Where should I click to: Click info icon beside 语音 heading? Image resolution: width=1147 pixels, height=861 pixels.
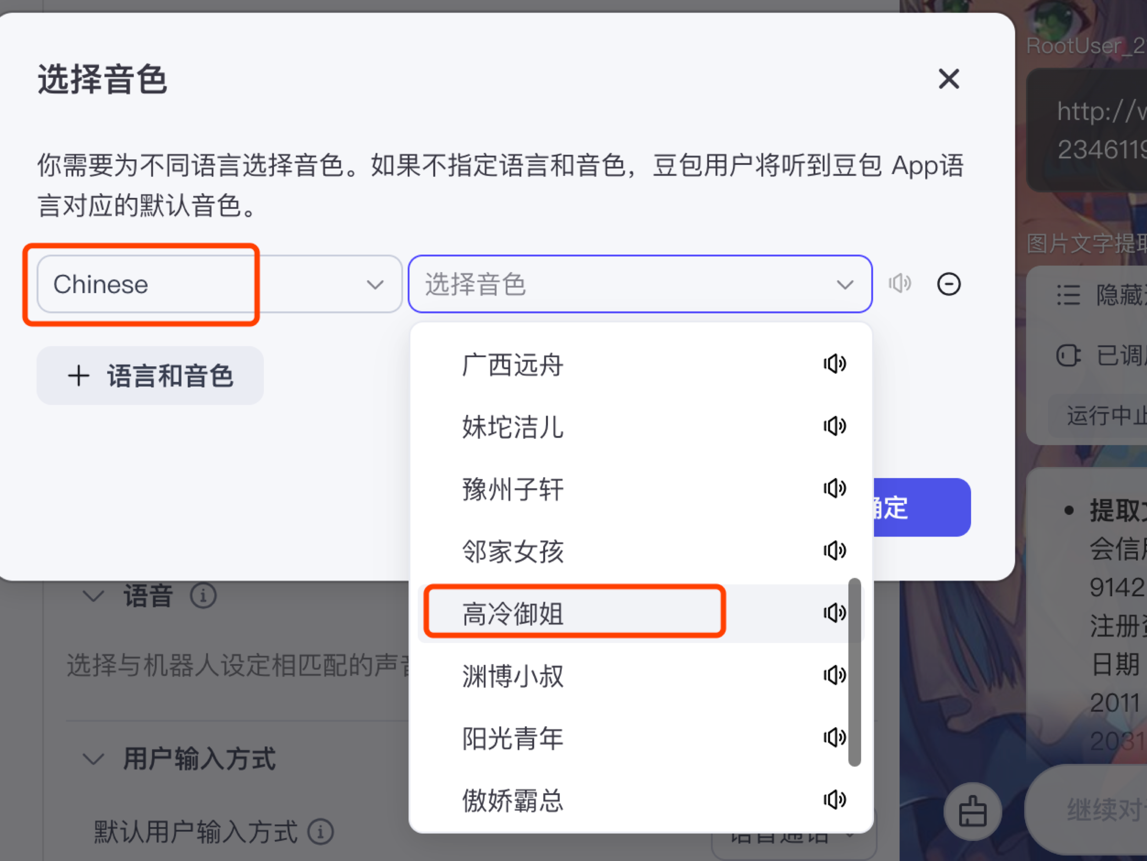(x=203, y=596)
